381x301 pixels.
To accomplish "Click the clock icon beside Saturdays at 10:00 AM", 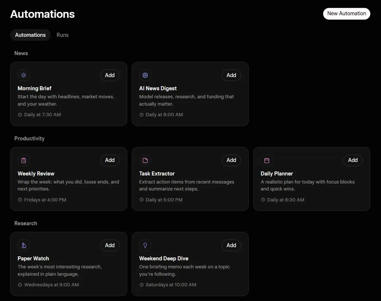I will [x=142, y=285].
